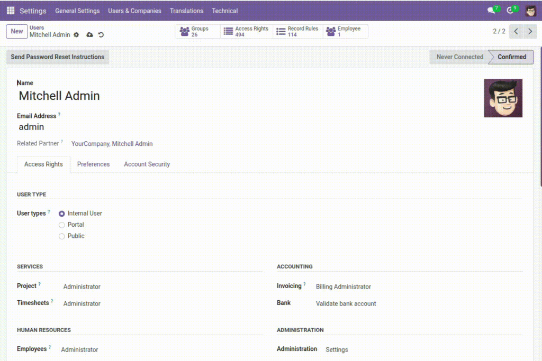Open the activities clock icon
Image resolution: width=542 pixels, height=361 pixels.
510,11
